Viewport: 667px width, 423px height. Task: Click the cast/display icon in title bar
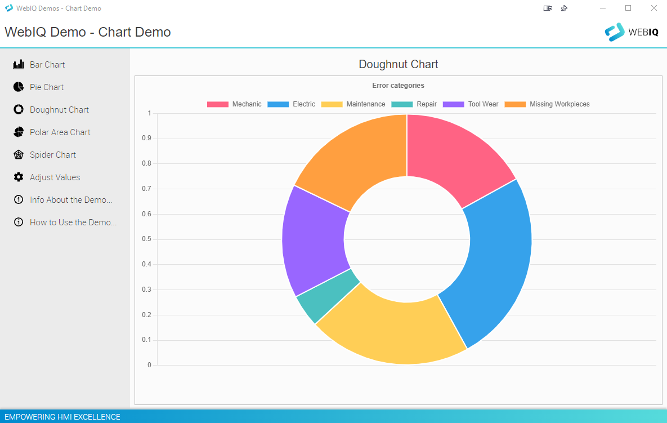pyautogui.click(x=548, y=8)
